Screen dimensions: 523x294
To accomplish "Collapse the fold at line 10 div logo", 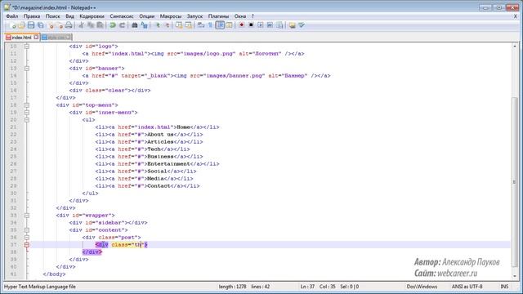I will tap(27, 47).
